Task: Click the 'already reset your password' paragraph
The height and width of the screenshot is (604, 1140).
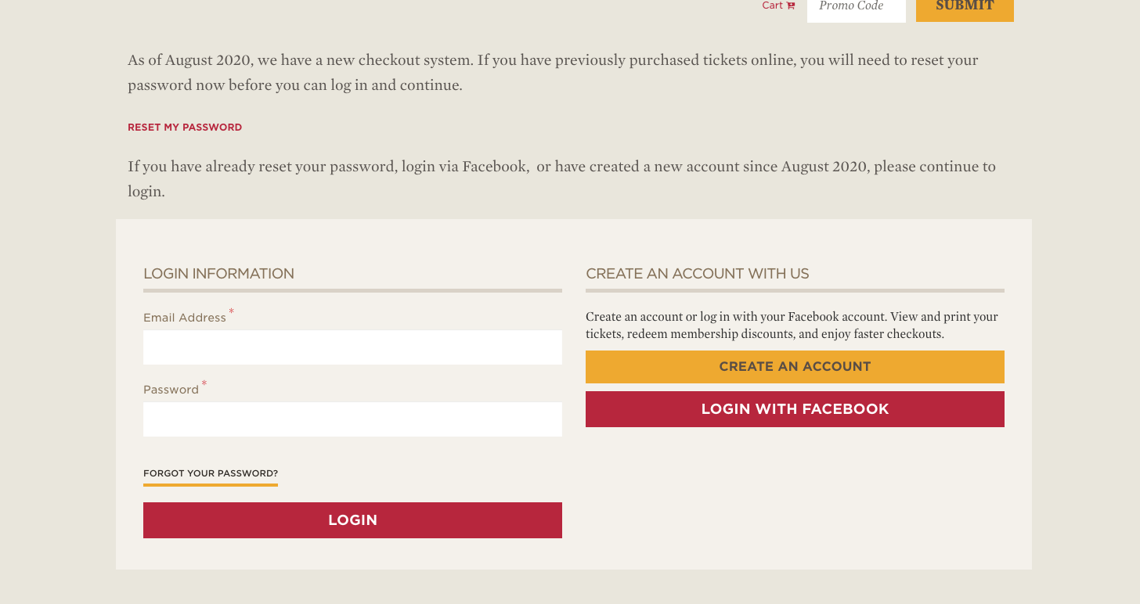Action: coord(561,179)
